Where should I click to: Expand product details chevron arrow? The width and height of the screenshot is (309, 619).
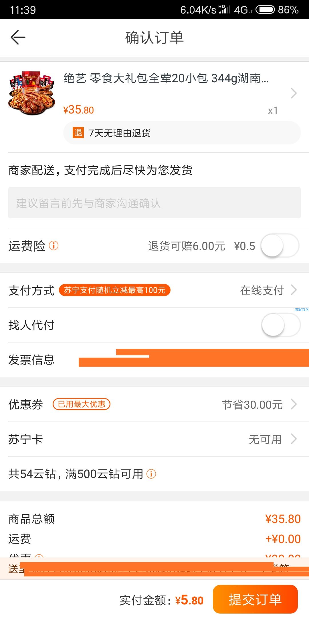(294, 93)
